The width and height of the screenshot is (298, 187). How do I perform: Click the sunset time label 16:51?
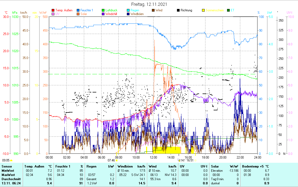pyautogui.click(x=190, y=160)
